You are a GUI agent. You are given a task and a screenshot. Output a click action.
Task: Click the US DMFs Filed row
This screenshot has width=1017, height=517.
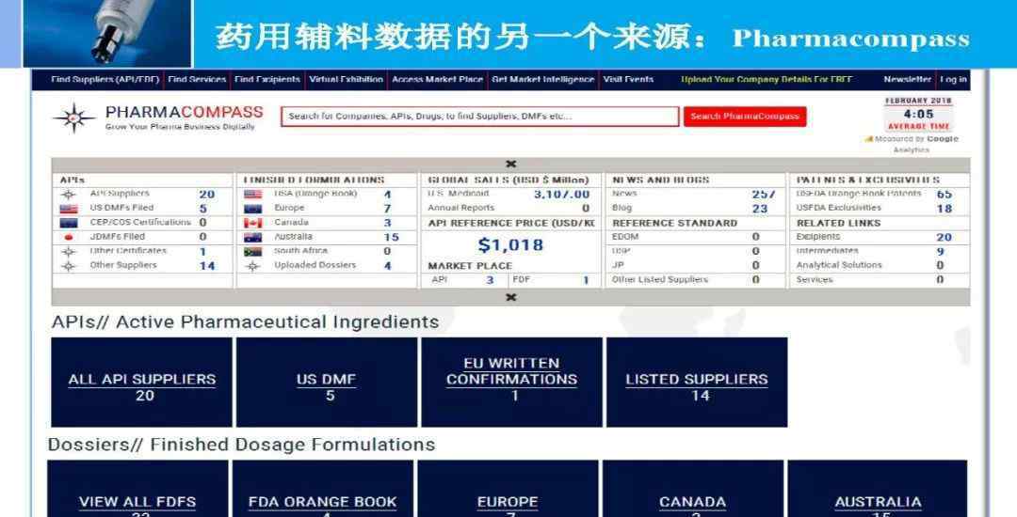coord(143,209)
